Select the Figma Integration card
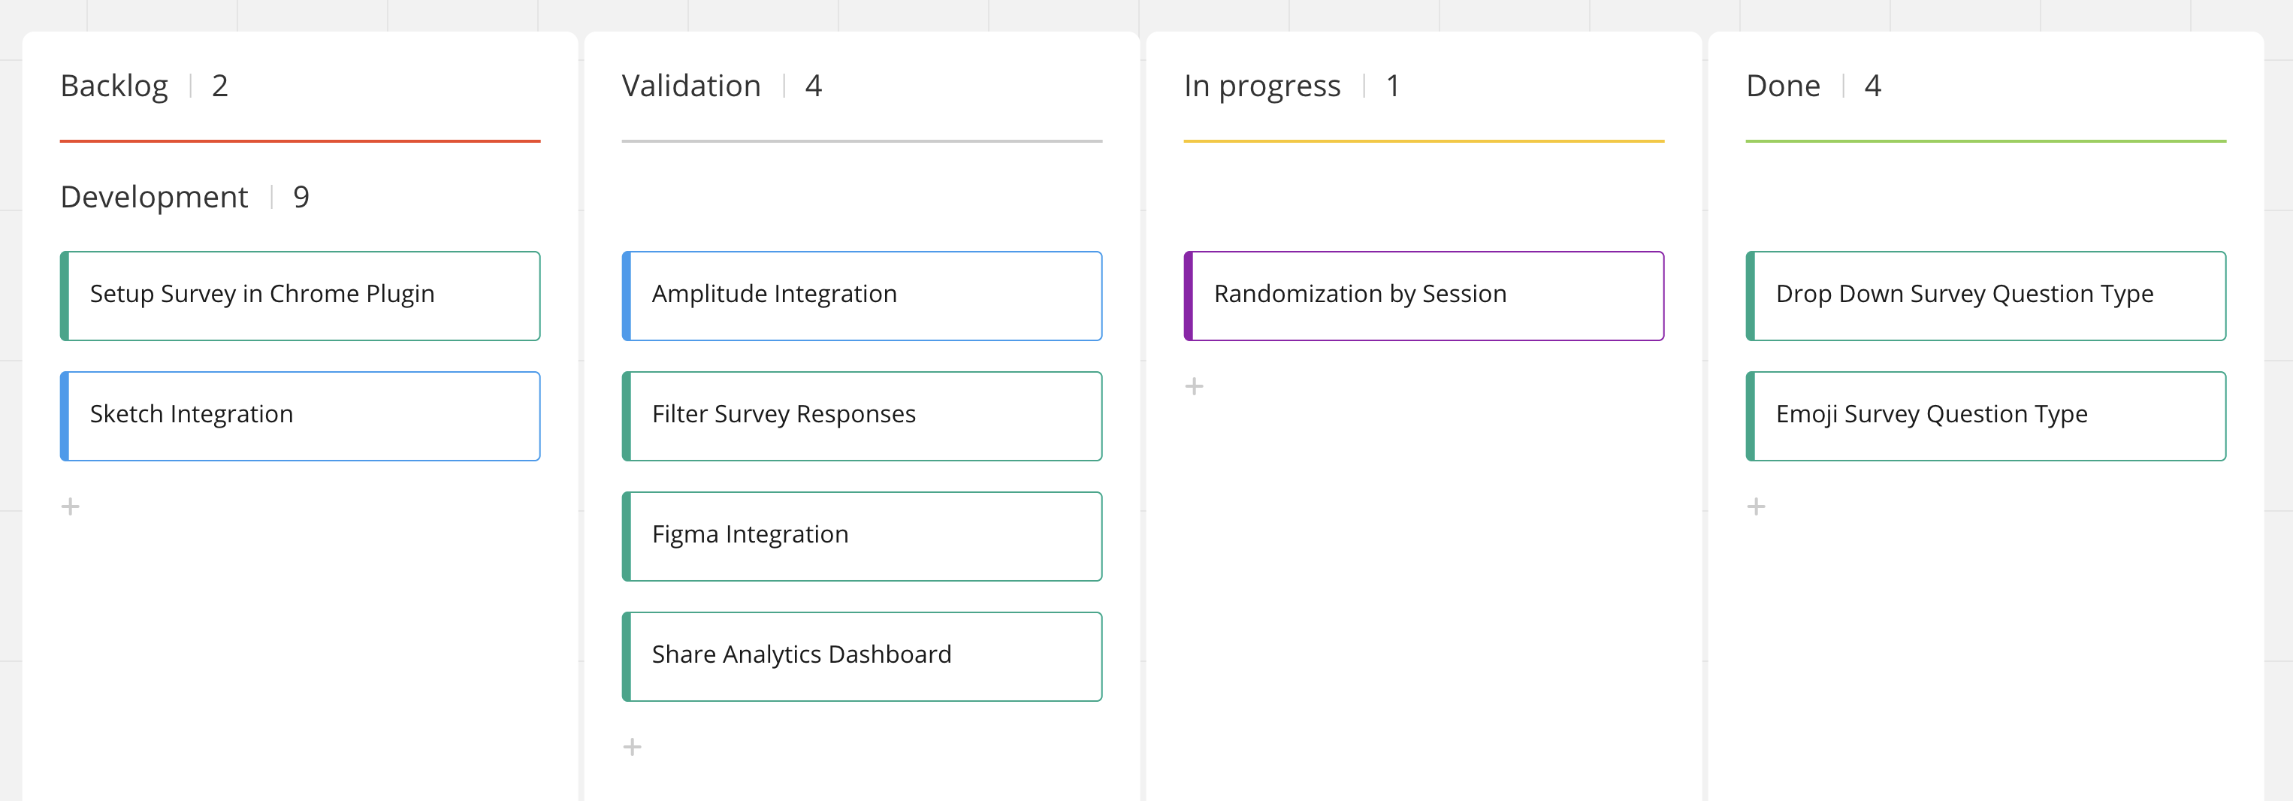 [863, 536]
